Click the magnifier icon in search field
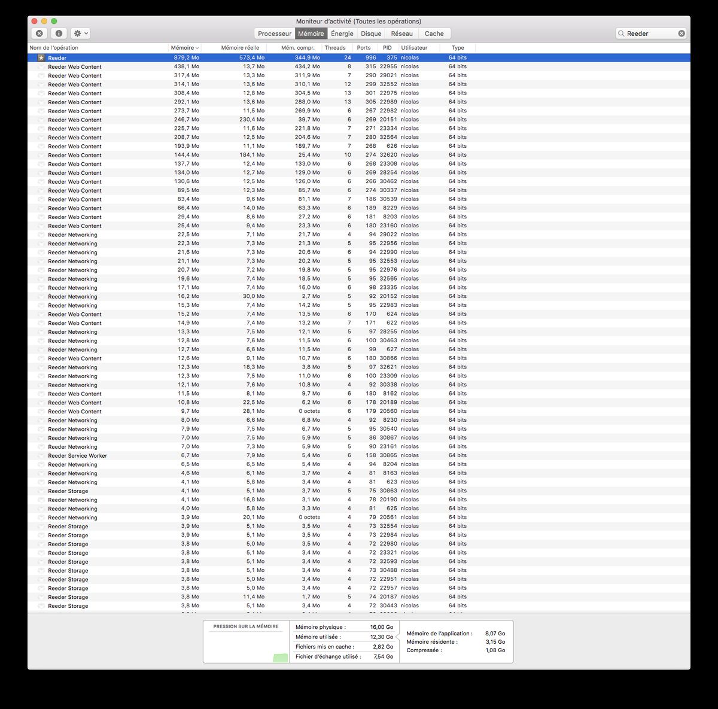Viewport: 718px width, 709px height. click(x=622, y=34)
